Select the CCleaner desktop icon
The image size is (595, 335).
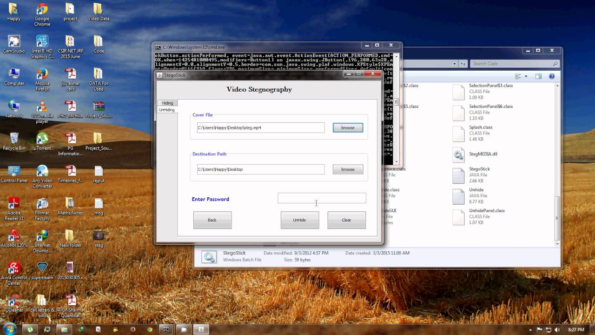pos(14,303)
